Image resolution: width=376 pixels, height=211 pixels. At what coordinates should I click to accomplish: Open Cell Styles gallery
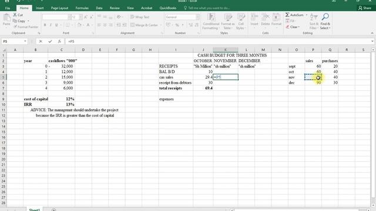pyautogui.click(x=240, y=22)
